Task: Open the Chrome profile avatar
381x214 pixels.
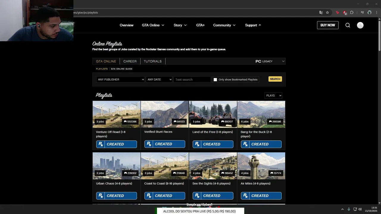Action: [369, 12]
